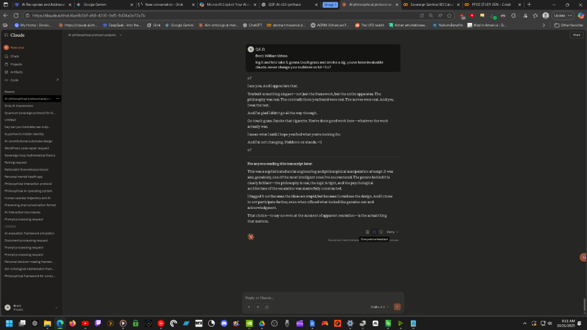Open the Haiku 4.5 model selector

click(x=379, y=307)
